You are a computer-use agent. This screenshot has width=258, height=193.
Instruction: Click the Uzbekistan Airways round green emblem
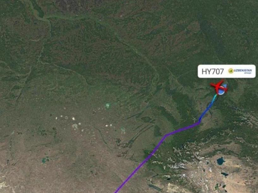(x=231, y=71)
